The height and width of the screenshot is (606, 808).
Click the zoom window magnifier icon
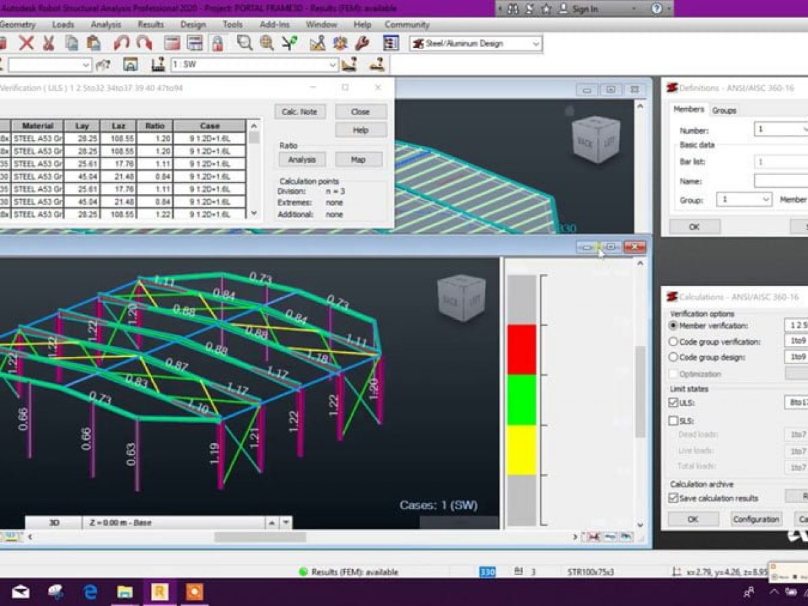click(244, 44)
